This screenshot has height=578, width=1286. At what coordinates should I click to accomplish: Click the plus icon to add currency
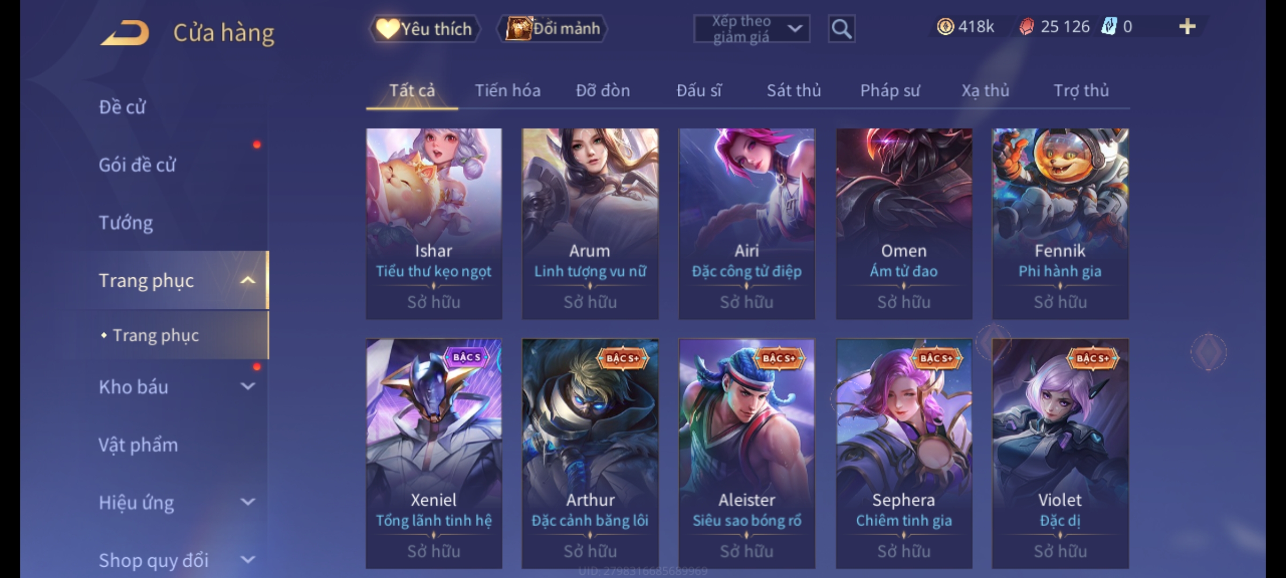pyautogui.click(x=1187, y=27)
